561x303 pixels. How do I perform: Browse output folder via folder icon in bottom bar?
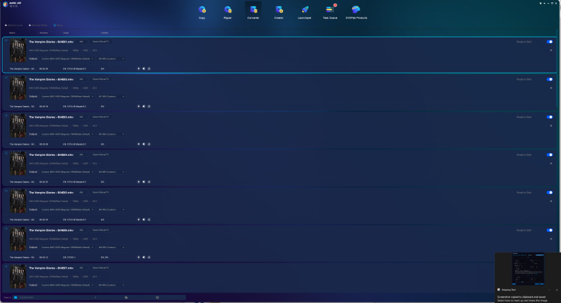(x=126, y=297)
